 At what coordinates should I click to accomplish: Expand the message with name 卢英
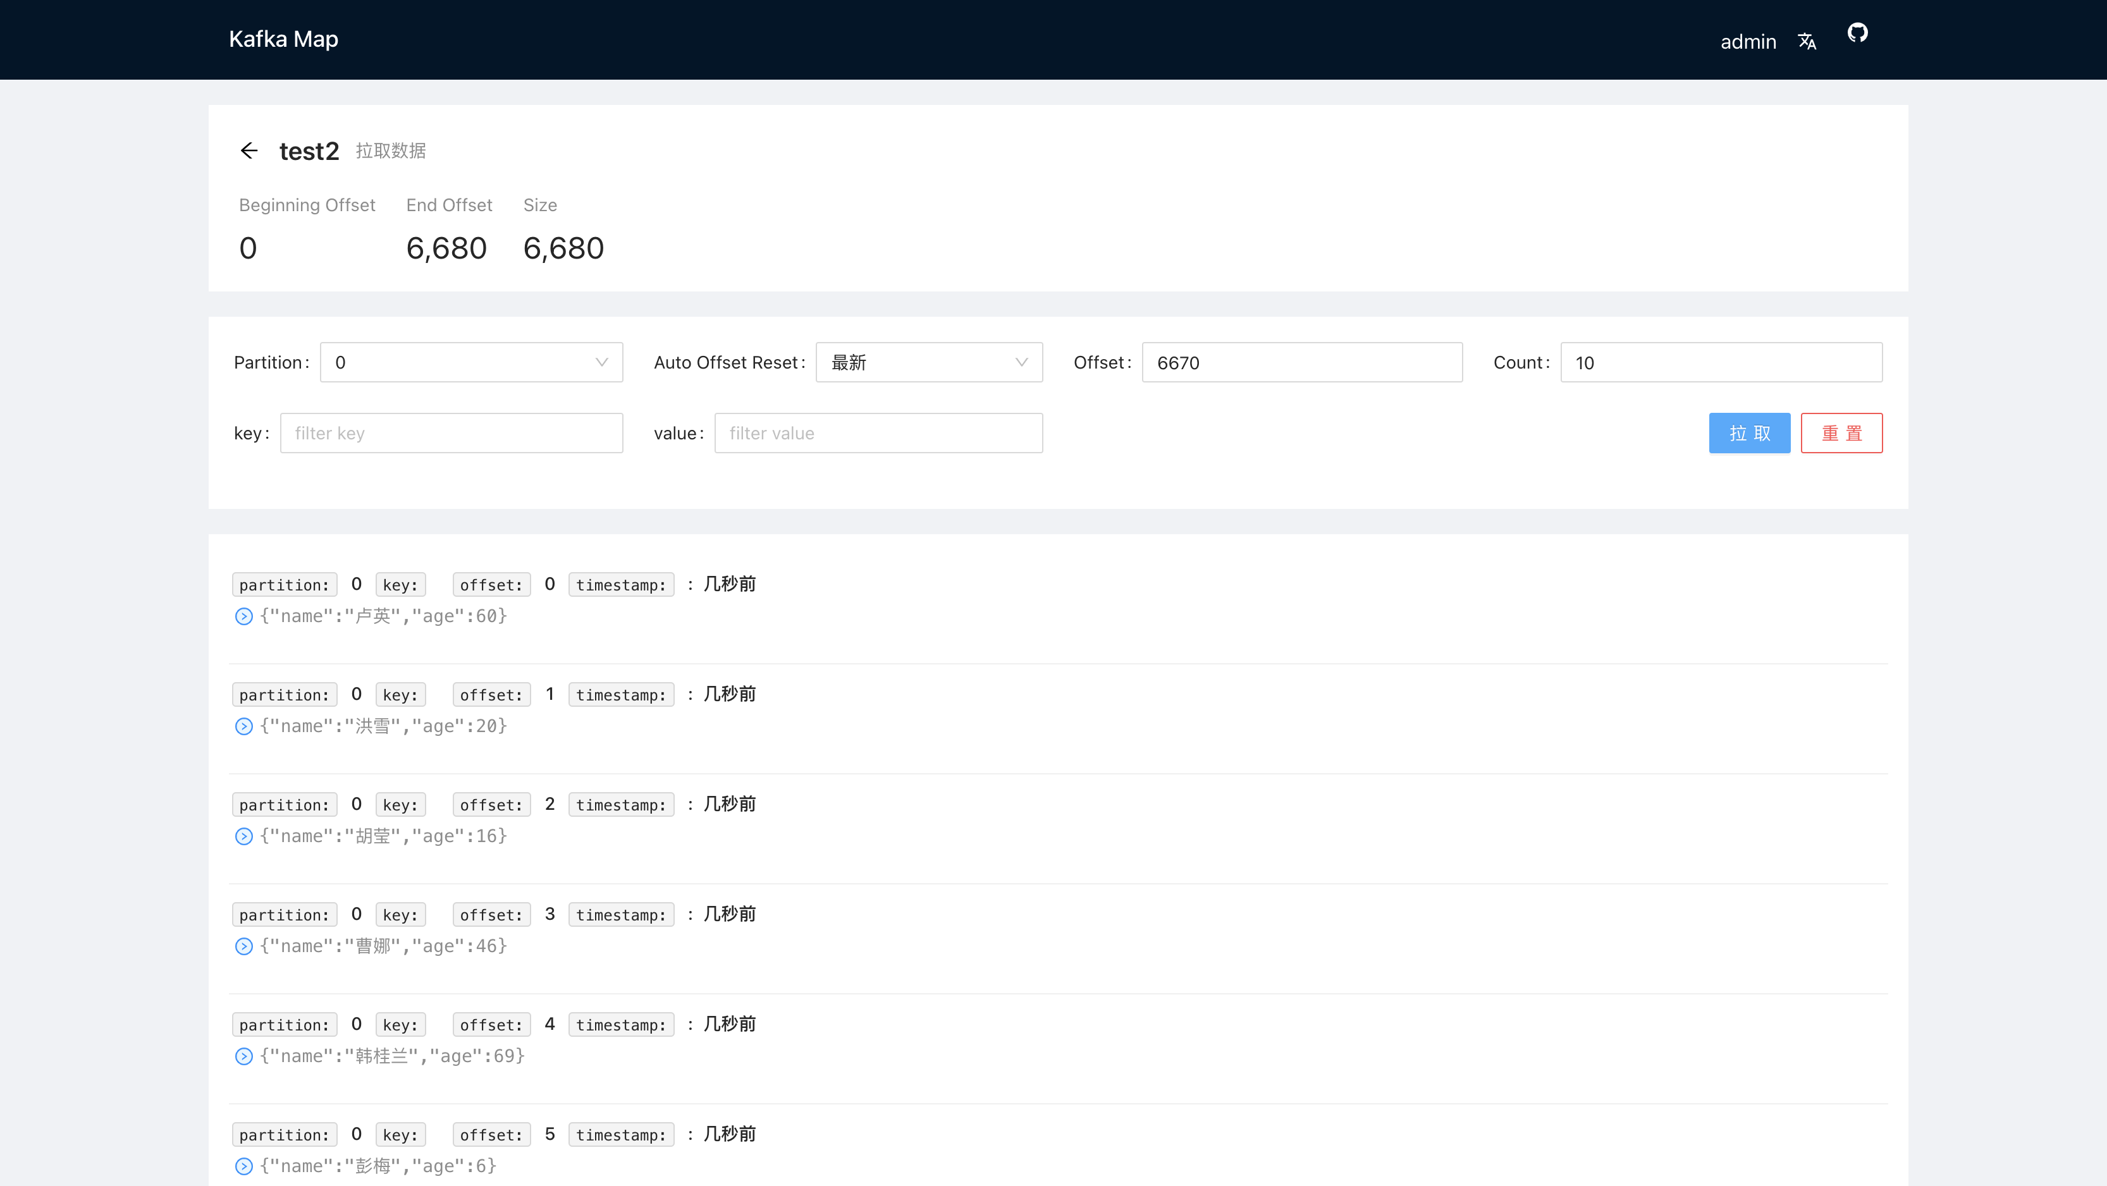click(243, 617)
